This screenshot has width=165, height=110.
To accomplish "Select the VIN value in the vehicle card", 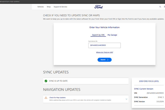I will (x=155, y=93).
